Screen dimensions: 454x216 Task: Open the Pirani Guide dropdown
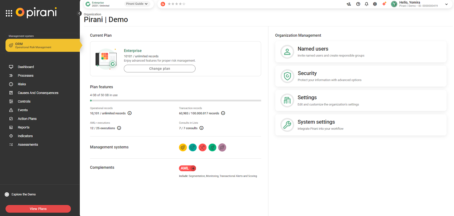[137, 4]
